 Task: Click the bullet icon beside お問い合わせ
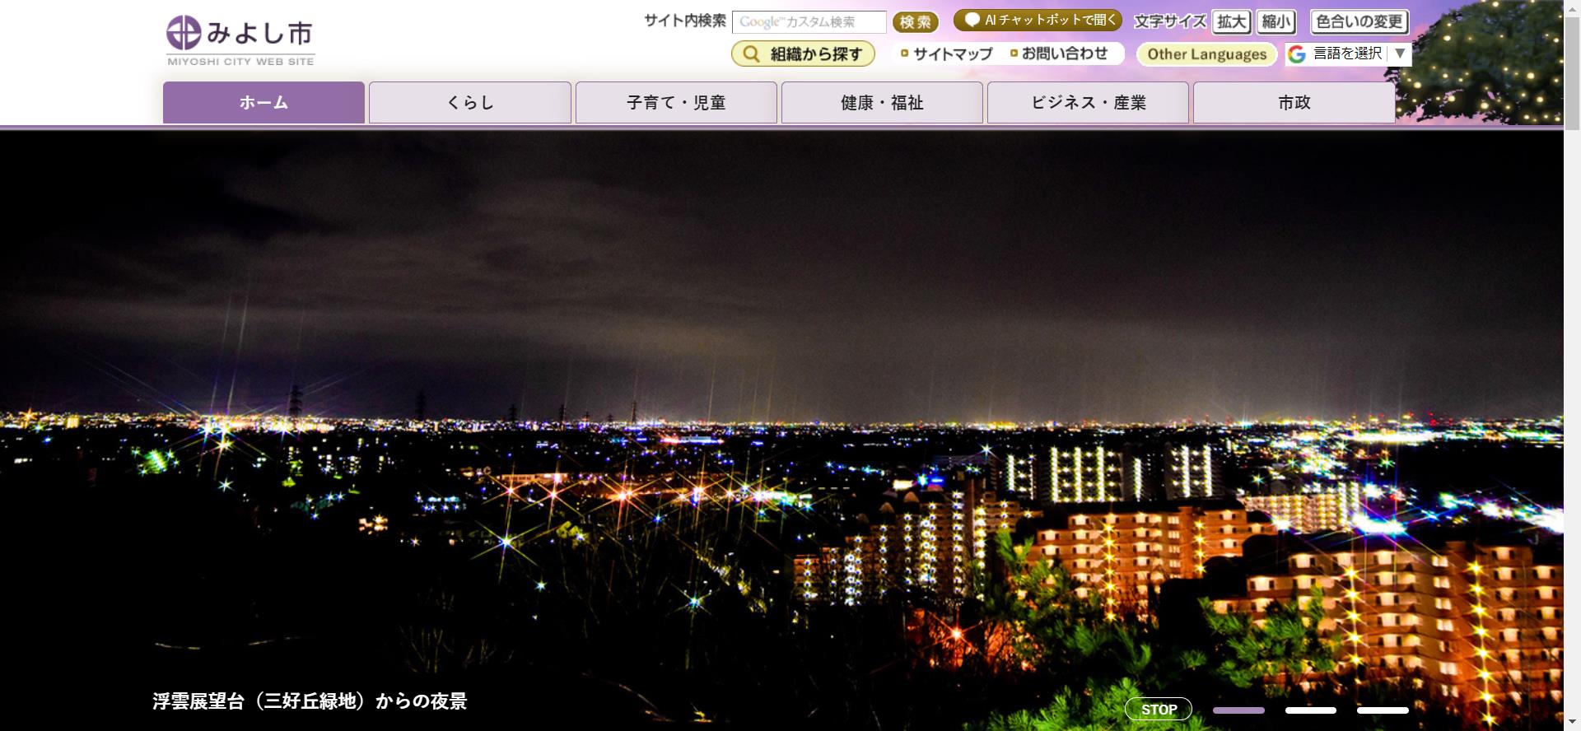[1014, 54]
